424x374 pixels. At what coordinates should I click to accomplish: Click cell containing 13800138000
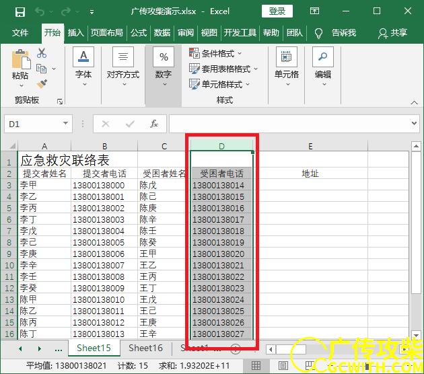click(104, 185)
